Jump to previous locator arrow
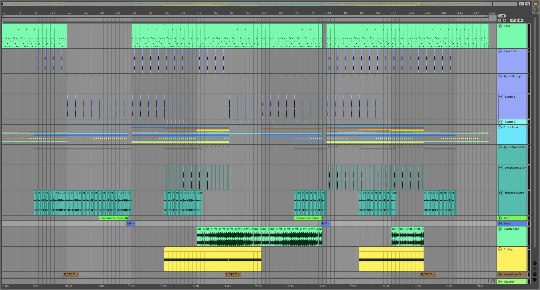Viewport: 540px width, 290px height. tap(500, 20)
